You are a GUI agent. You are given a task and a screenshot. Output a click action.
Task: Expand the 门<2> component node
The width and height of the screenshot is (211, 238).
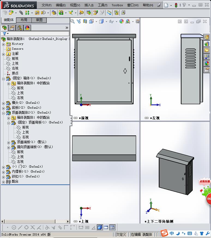pyautogui.click(x=3, y=167)
